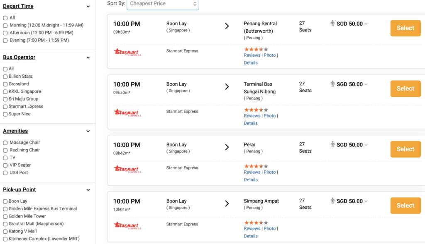
Task: Click Starmart Express logo on Perai trip
Action: click(127, 170)
